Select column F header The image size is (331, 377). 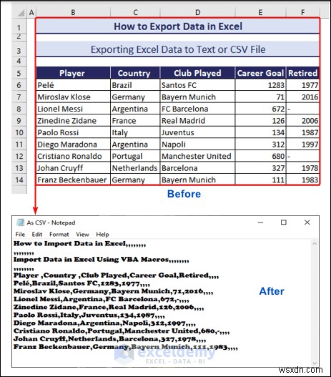point(302,12)
